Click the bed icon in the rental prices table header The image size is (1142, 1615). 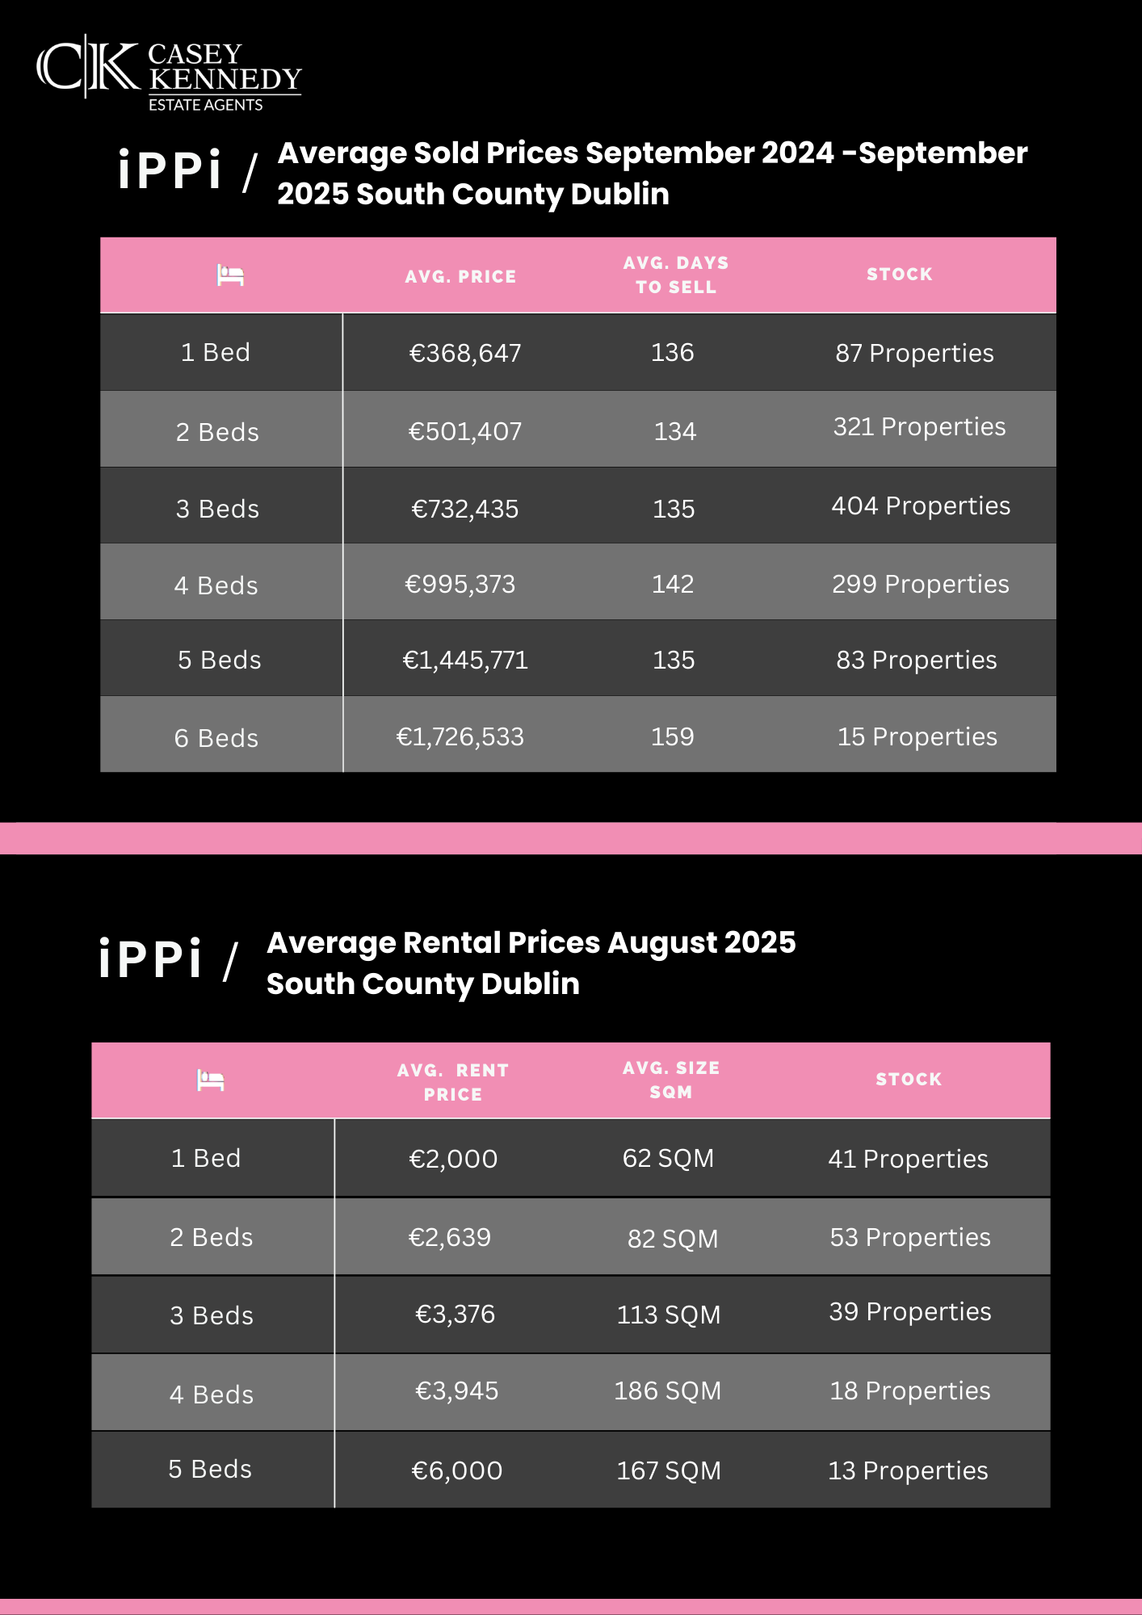pos(211,1080)
